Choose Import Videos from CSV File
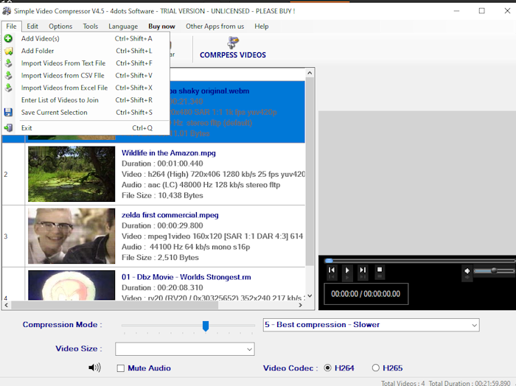516x386 pixels. (x=63, y=76)
